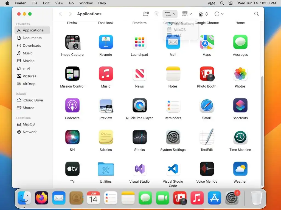Open the File menu

tap(34, 3)
